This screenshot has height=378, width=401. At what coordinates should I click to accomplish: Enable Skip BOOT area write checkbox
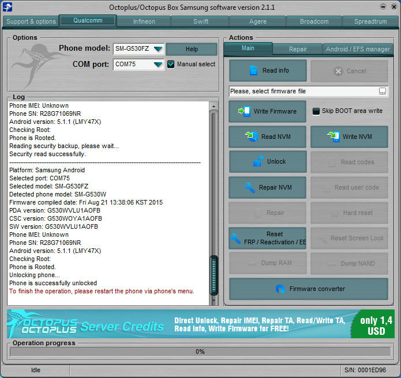pyautogui.click(x=316, y=111)
